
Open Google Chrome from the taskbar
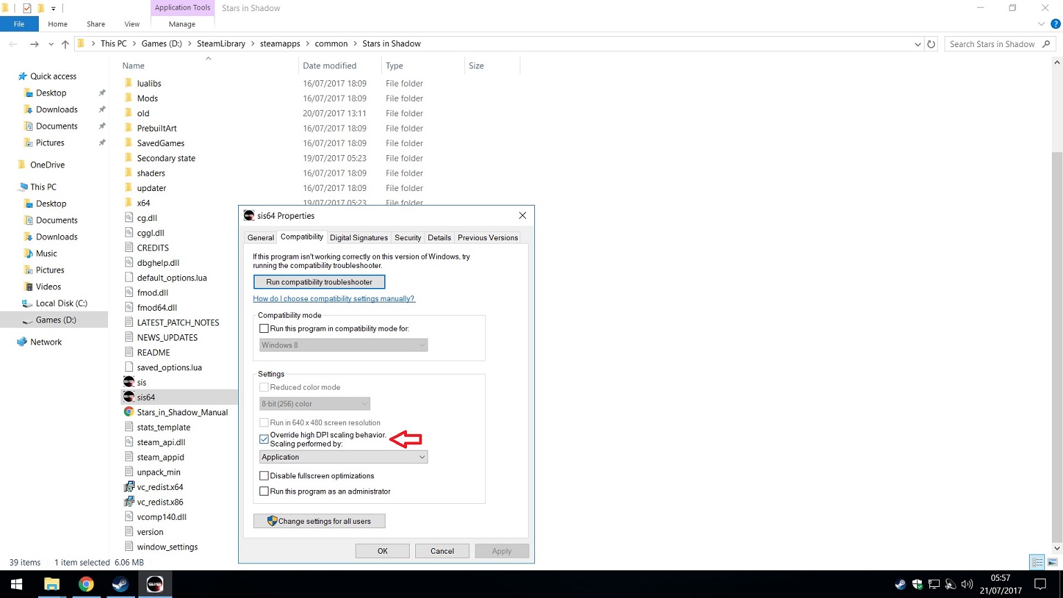coord(86,584)
